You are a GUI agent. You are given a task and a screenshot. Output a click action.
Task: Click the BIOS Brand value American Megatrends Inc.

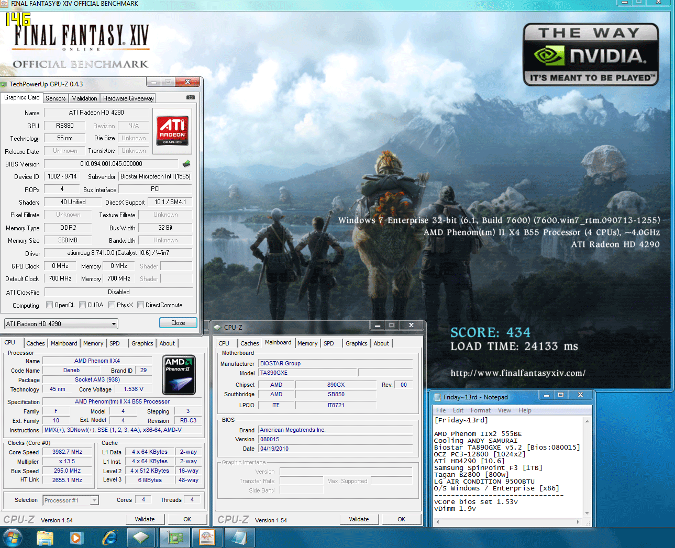click(335, 430)
